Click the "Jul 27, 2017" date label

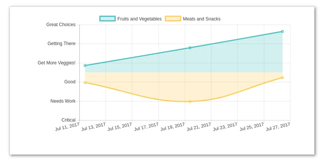pos(278,127)
